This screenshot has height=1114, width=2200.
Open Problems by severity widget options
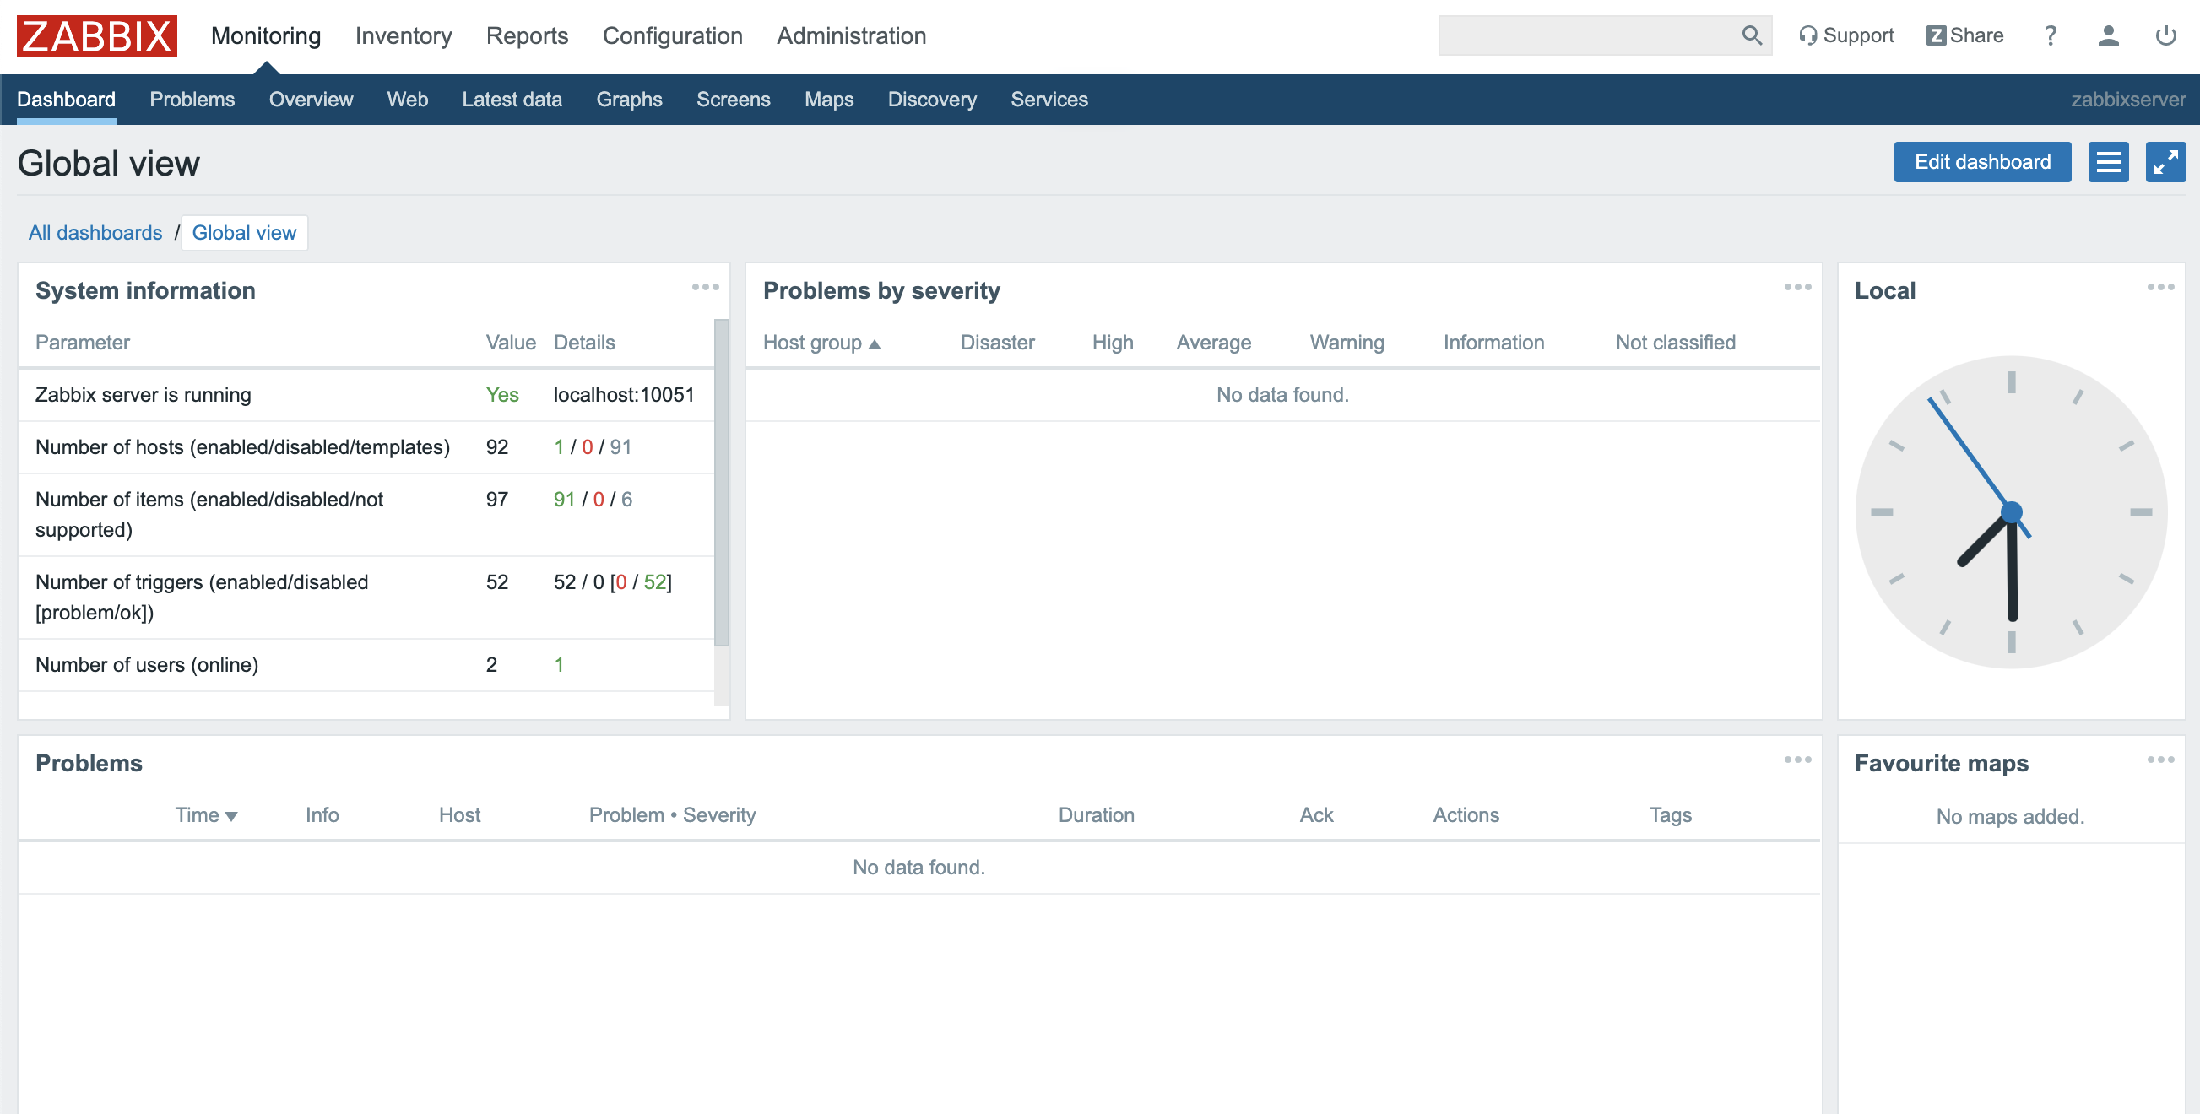point(1797,288)
